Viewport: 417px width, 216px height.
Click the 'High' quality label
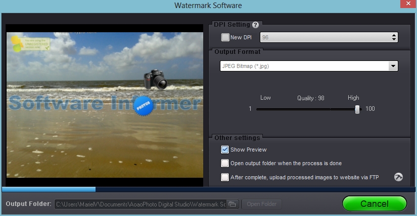point(353,98)
